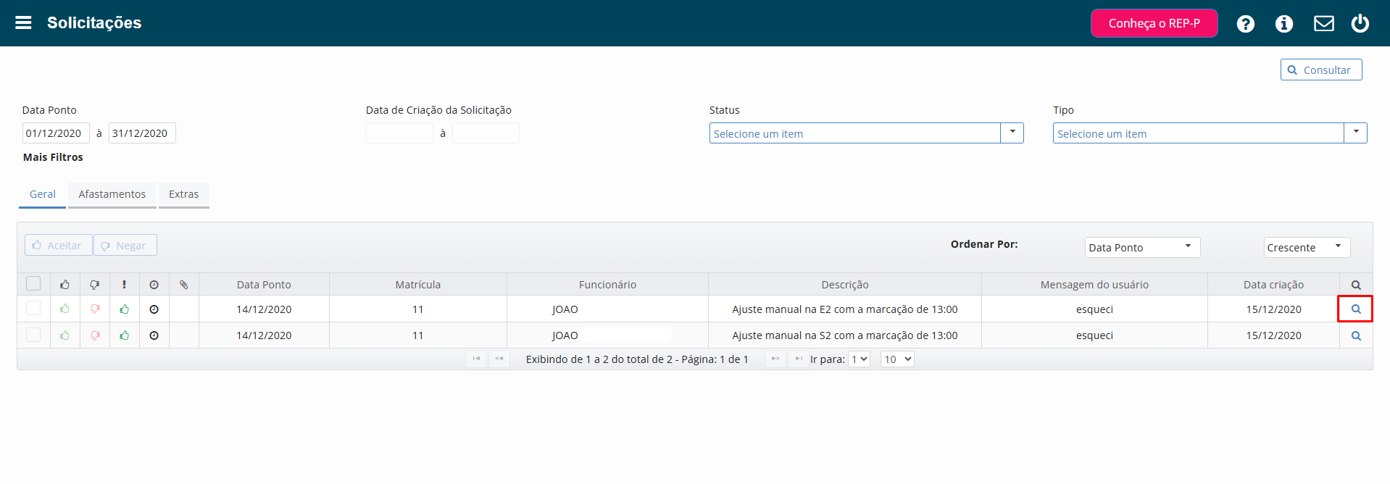Click the power logout icon

pyautogui.click(x=1360, y=23)
